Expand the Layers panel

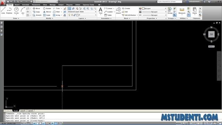coord(82,18)
